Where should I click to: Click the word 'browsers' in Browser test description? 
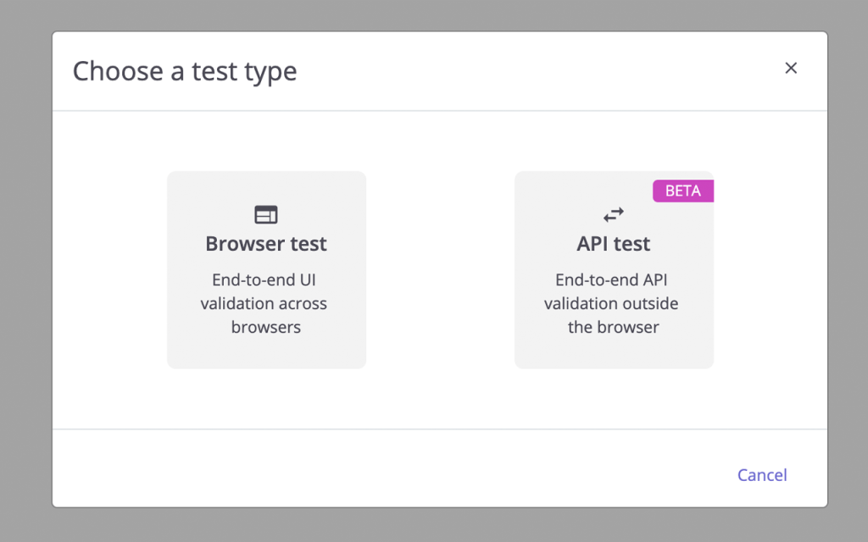pyautogui.click(x=266, y=327)
